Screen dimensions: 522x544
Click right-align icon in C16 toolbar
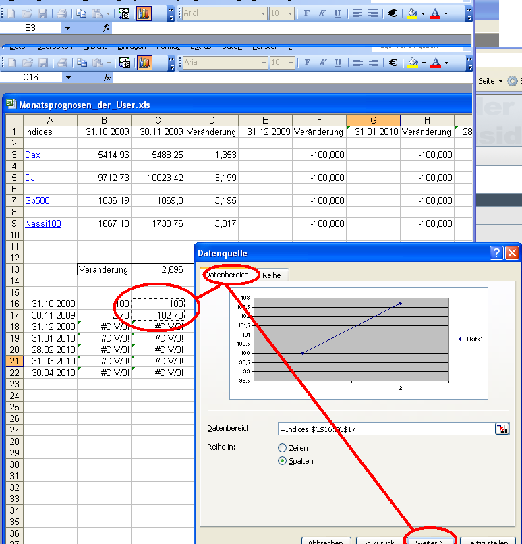point(374,63)
